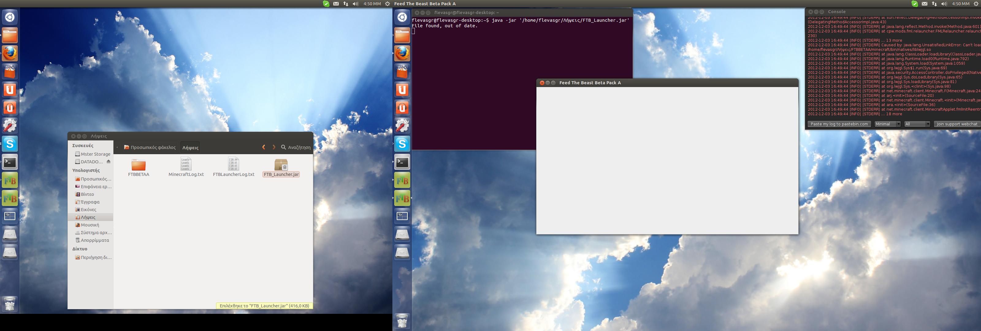Launch Firefox from left monitor launcher
This screenshot has width=981, height=331.
point(10,53)
